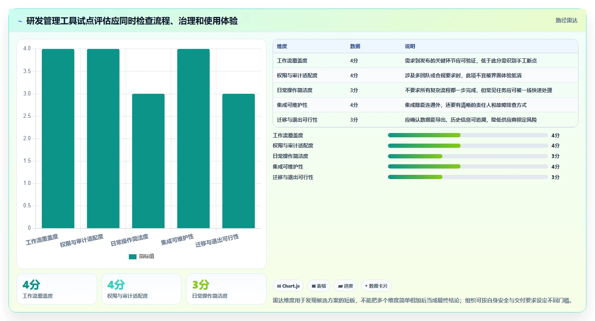The image size is (595, 321).
Task: Open the 4分 权限与审计适配度 data card
Action: (142, 289)
